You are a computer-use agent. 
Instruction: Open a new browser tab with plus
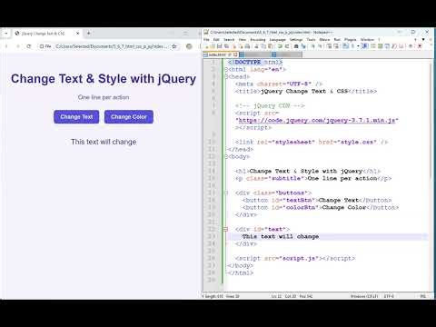(89, 33)
